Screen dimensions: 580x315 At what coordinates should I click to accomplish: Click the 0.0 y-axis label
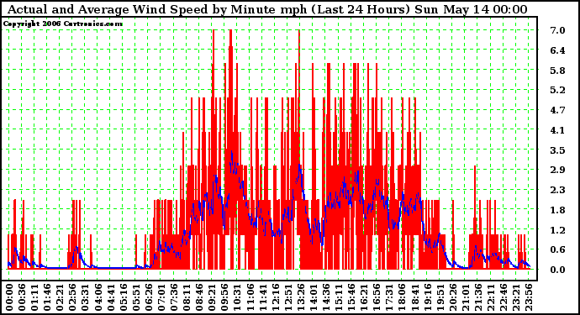557,270
